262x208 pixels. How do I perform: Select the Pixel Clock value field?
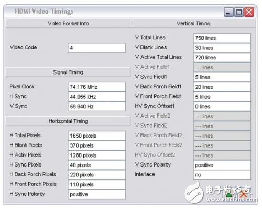[x=96, y=87]
